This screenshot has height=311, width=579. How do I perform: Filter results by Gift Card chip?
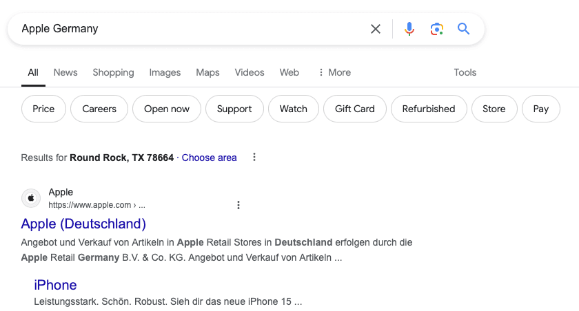(x=355, y=109)
